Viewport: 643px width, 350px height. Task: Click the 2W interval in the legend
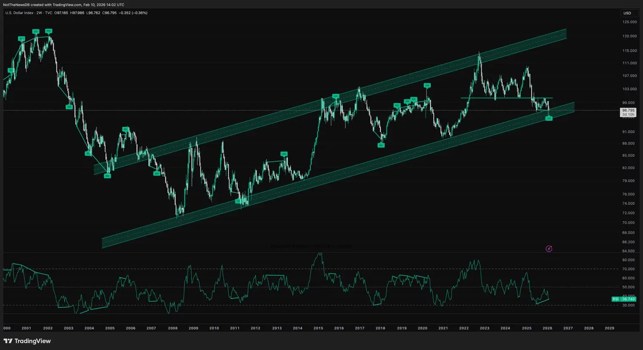tap(38, 13)
